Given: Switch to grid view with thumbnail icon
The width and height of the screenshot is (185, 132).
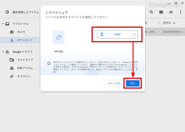Looking at the screenshot, I should point(161,12).
